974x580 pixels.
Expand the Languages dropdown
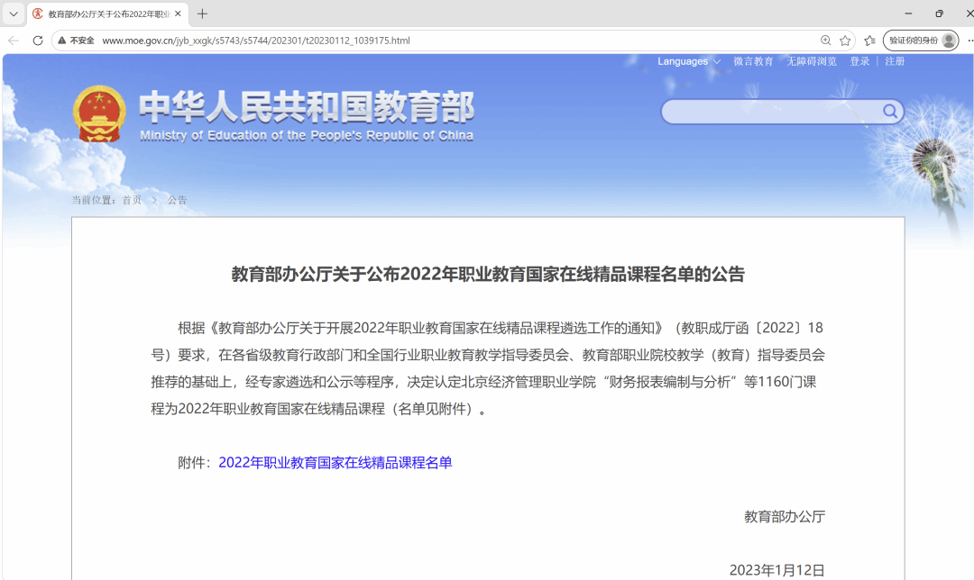tap(689, 61)
